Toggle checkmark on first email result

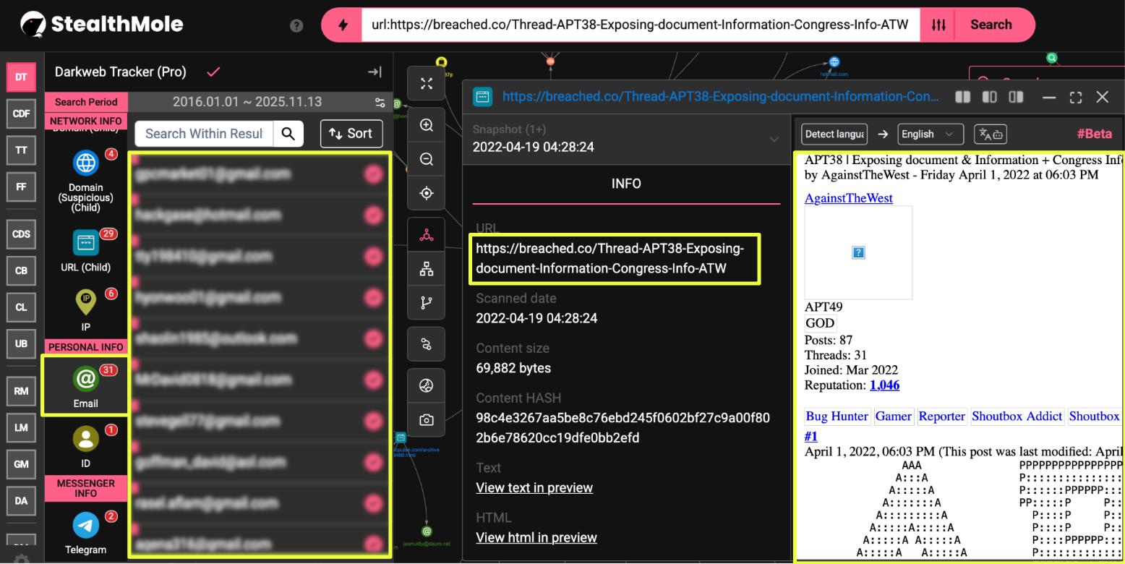373,174
